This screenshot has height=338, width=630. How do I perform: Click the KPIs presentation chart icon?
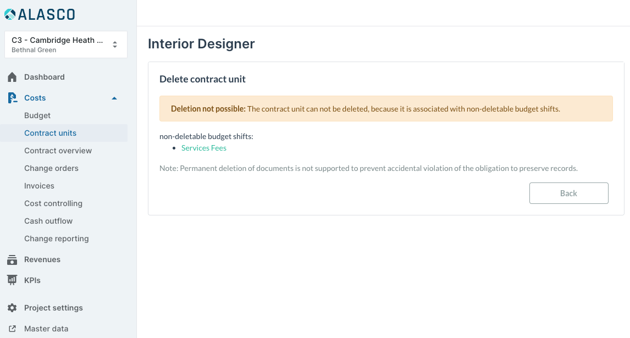(12, 280)
